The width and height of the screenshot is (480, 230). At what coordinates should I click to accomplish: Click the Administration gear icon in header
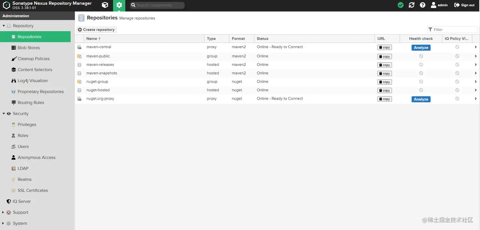click(119, 5)
